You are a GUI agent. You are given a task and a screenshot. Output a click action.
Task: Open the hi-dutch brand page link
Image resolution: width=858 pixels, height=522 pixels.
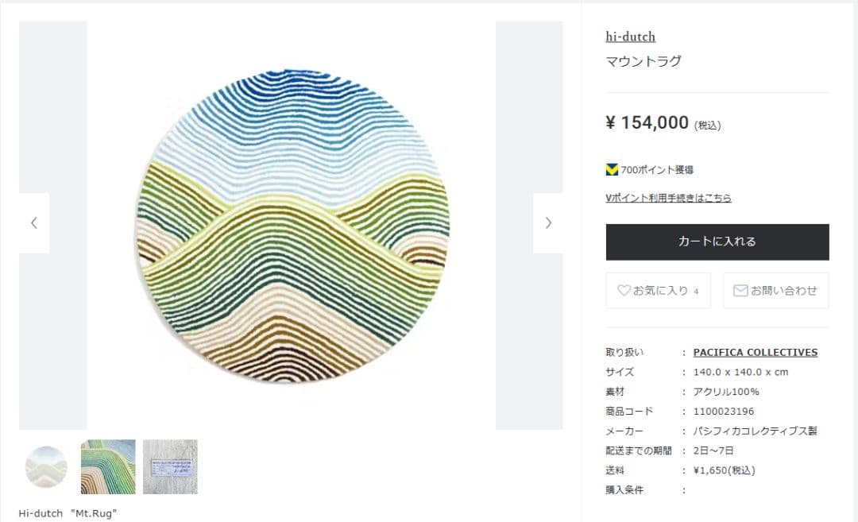[630, 37]
